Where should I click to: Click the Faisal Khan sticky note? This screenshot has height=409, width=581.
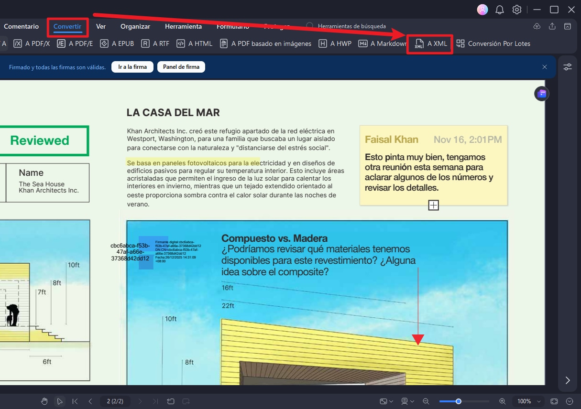[433, 165]
